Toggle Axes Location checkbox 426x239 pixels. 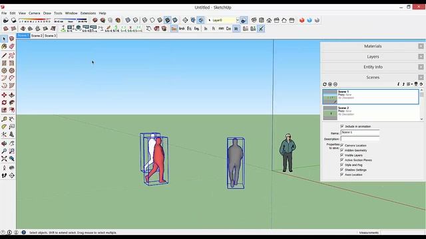click(342, 175)
